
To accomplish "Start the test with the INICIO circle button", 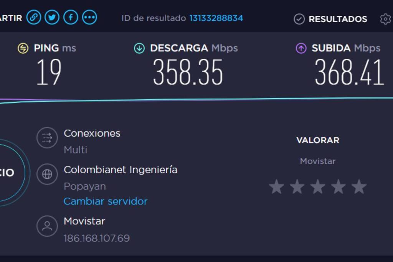I will (8, 173).
